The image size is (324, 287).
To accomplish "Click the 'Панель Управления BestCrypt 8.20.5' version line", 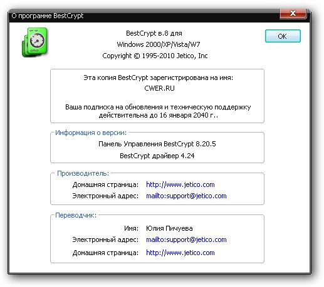I will click(157, 144).
